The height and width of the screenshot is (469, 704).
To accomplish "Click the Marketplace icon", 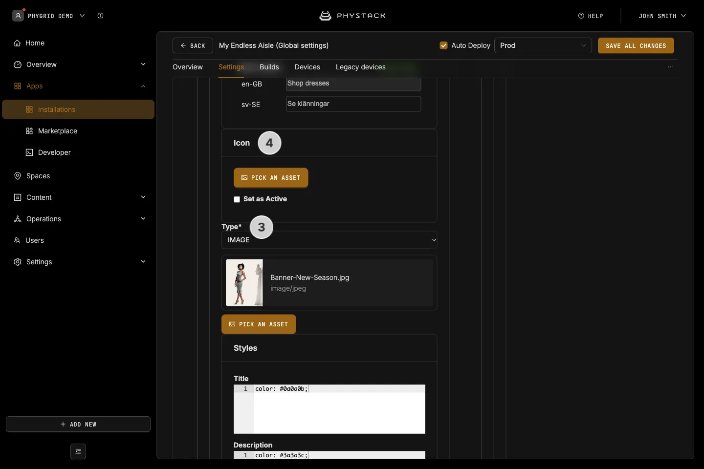I will click(29, 131).
